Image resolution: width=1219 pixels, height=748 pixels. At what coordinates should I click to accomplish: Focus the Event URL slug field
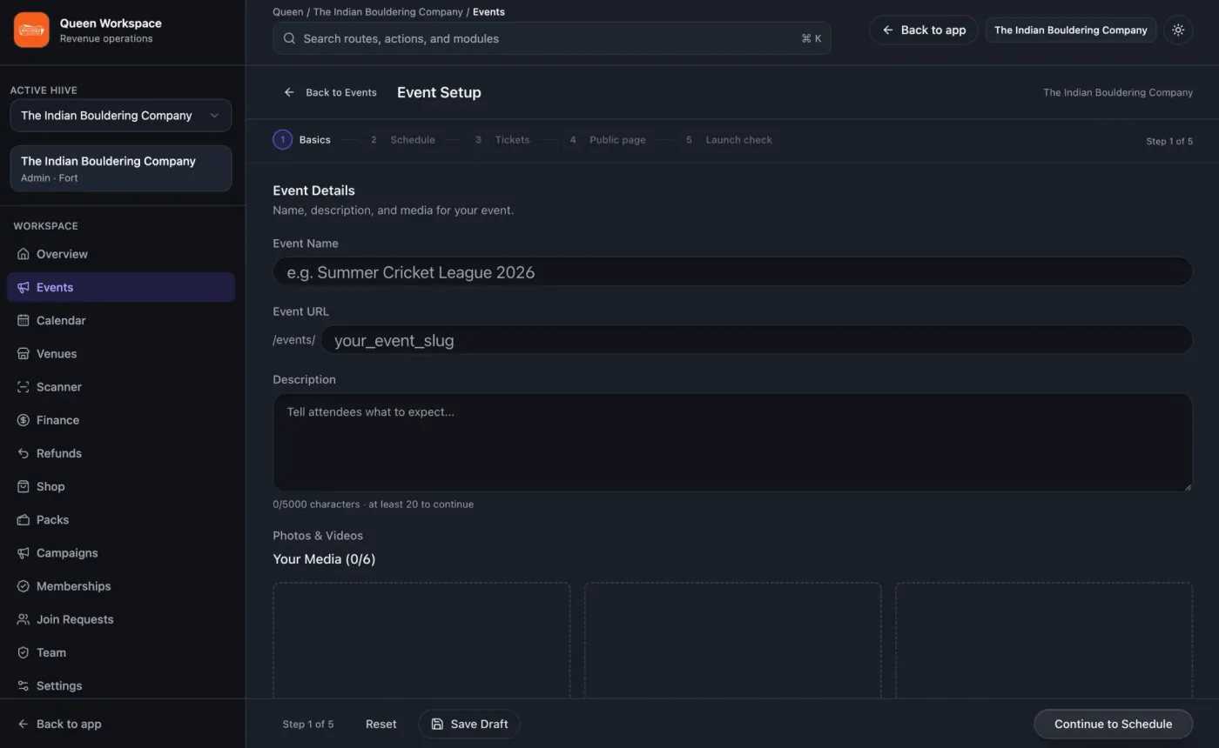pyautogui.click(x=756, y=340)
